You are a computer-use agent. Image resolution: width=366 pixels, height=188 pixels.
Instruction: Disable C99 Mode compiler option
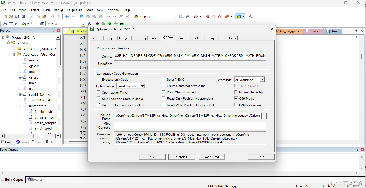236,98
